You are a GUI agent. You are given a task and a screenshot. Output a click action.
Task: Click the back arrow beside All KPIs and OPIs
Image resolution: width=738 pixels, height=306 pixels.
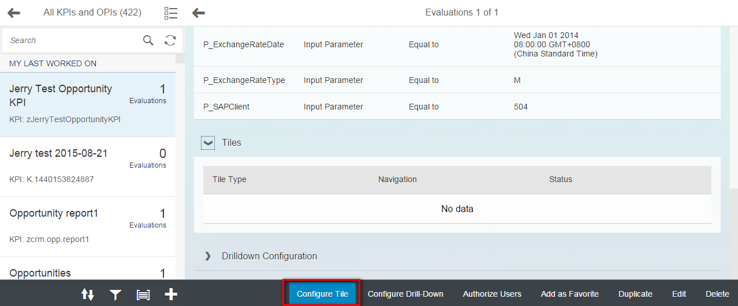(14, 13)
